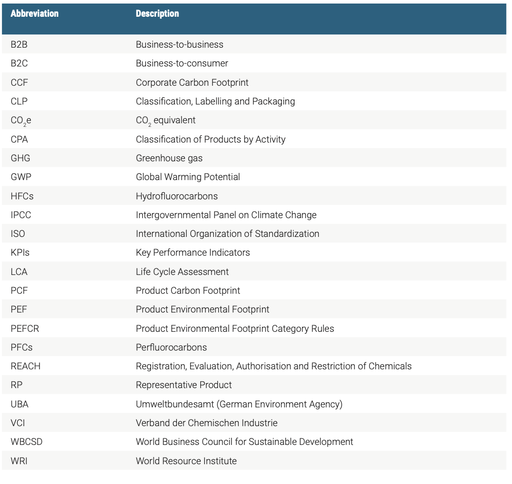Click the "B2C" abbreviation

(19, 63)
